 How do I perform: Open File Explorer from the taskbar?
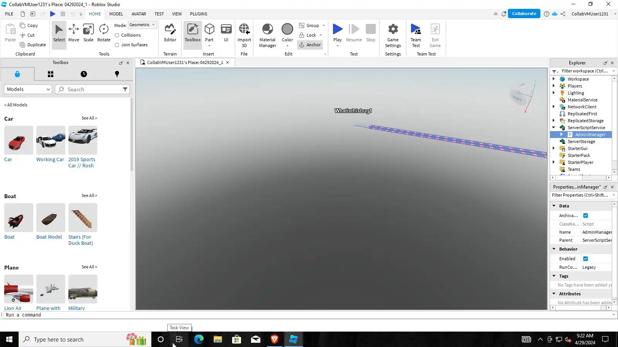pyautogui.click(x=217, y=339)
